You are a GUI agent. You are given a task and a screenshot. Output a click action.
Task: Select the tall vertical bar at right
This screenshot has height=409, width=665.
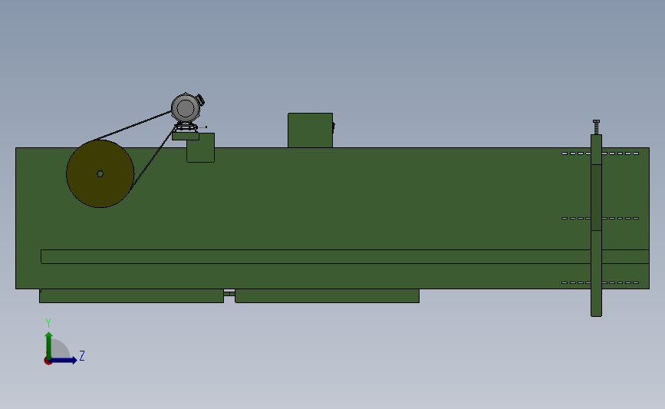tap(596, 226)
